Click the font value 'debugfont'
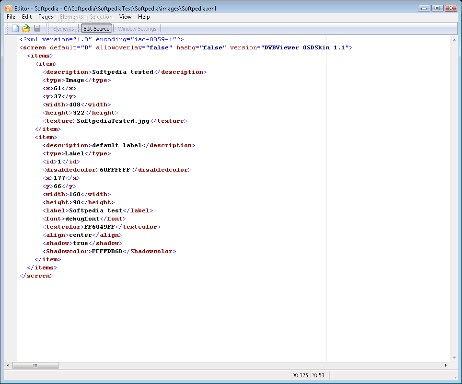This screenshot has width=462, height=384. (x=82, y=219)
